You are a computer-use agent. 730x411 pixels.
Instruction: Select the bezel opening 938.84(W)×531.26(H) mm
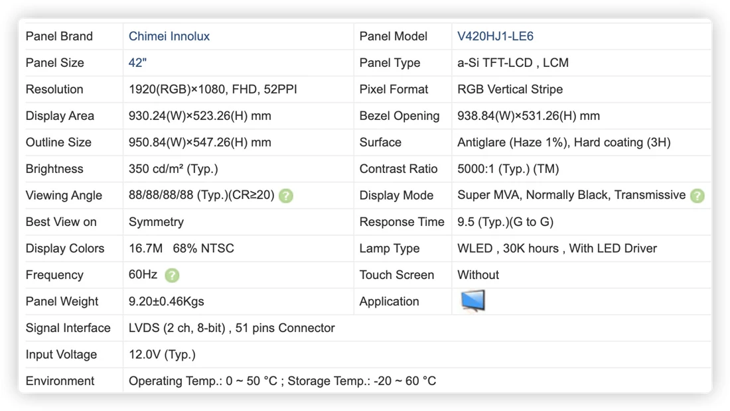point(528,116)
